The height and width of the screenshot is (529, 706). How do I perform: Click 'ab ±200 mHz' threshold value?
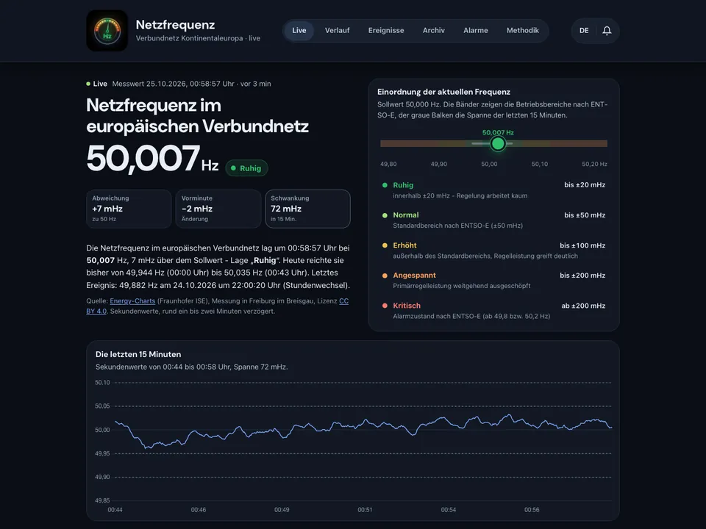[583, 306]
